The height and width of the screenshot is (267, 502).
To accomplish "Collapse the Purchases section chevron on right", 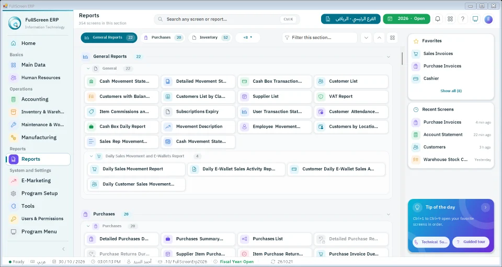I will (389, 214).
